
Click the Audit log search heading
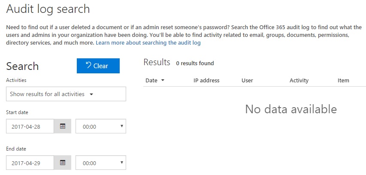48,9
